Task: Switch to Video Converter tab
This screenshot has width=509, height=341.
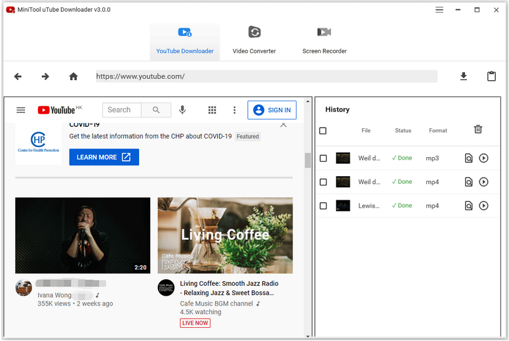Action: pyautogui.click(x=254, y=42)
